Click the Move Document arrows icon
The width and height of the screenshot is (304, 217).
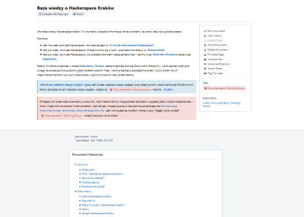coord(205,45)
